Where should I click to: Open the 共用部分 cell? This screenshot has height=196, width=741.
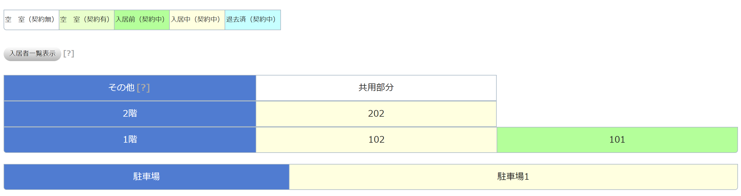[x=376, y=88]
